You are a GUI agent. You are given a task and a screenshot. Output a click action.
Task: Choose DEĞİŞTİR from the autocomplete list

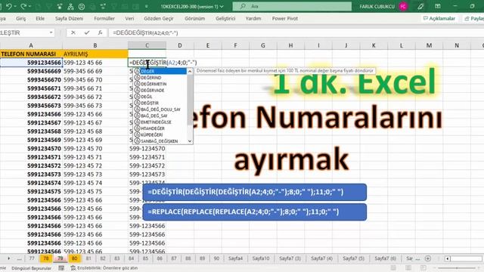[160, 103]
